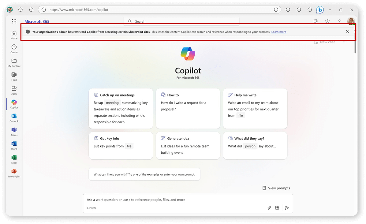Send the prompt with arrow icon
Image resolution: width=366 pixels, height=224 pixels.
[x=287, y=208]
